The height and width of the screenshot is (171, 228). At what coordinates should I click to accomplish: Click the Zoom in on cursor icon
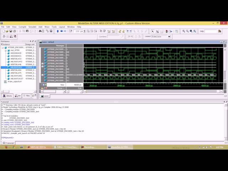tap(195, 31)
